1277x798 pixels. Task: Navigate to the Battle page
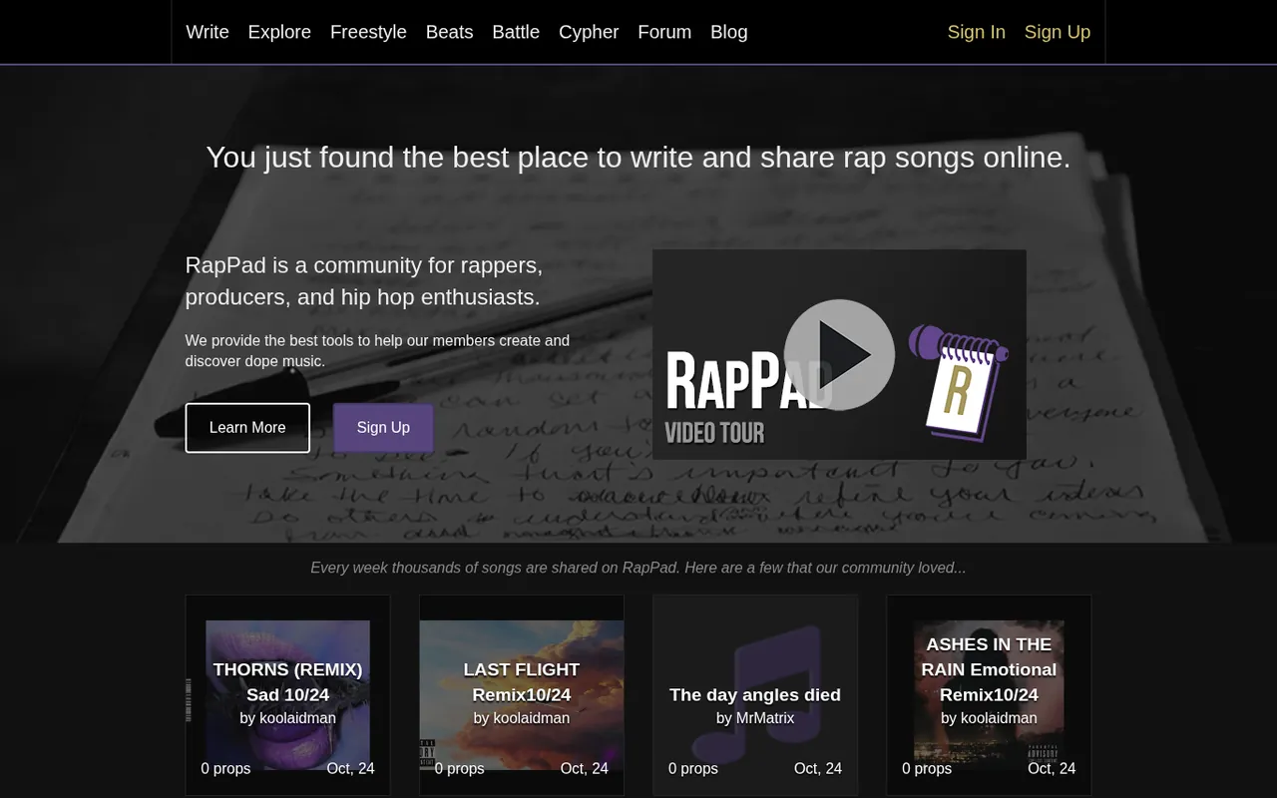[x=516, y=32]
